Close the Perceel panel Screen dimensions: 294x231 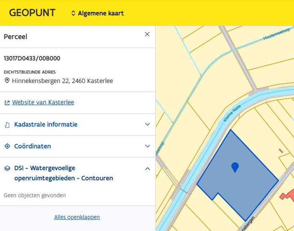(147, 34)
